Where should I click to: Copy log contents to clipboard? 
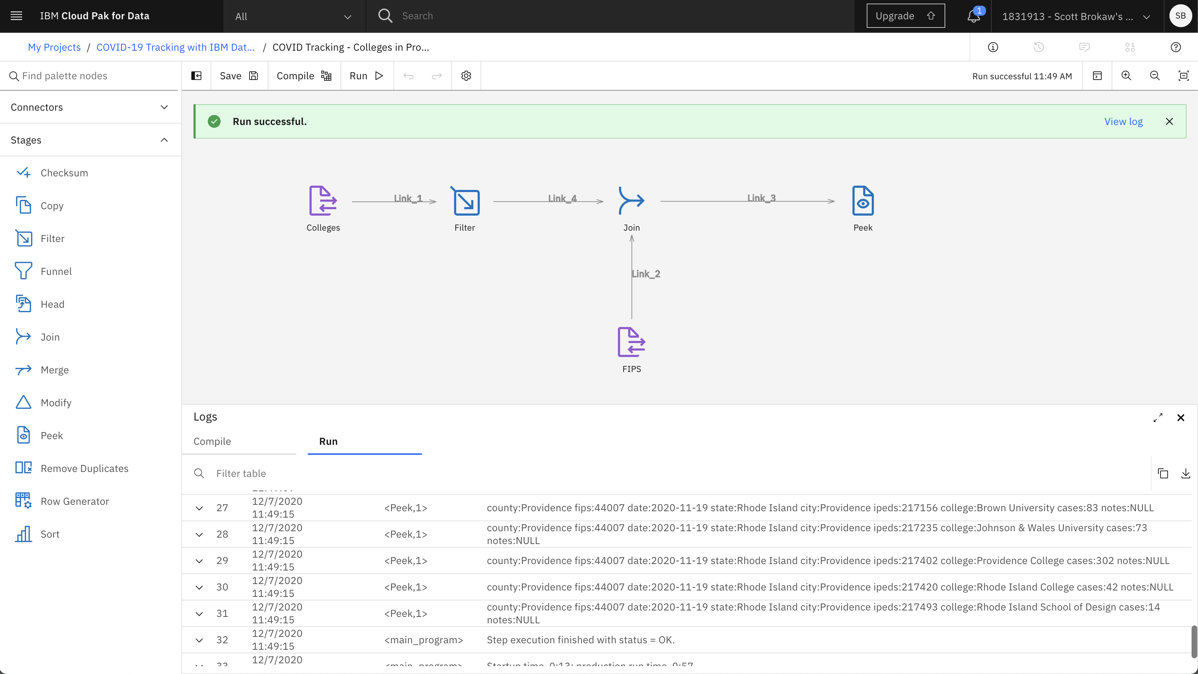pyautogui.click(x=1163, y=473)
